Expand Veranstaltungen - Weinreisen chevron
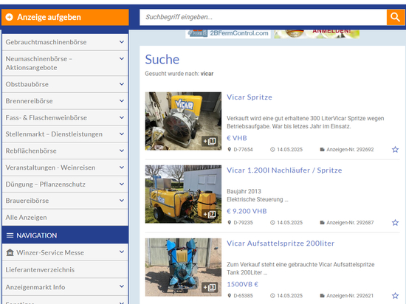This screenshot has width=406, height=304. (x=122, y=167)
